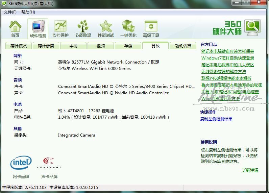Image resolution: width=269 pixels, height=193 pixels.
Task: Open the 文件(F) menu
Action: point(10,12)
